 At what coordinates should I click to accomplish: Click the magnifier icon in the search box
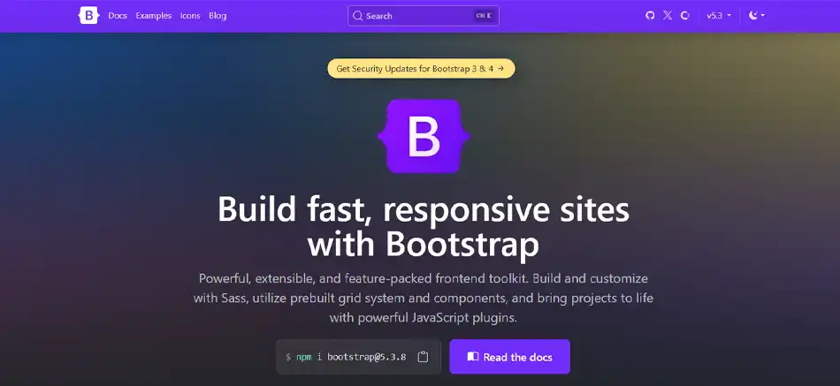point(358,16)
